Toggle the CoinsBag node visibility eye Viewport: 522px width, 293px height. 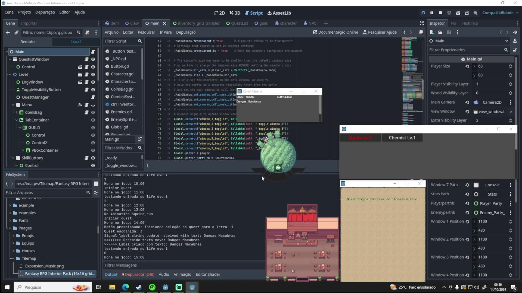coord(93,112)
